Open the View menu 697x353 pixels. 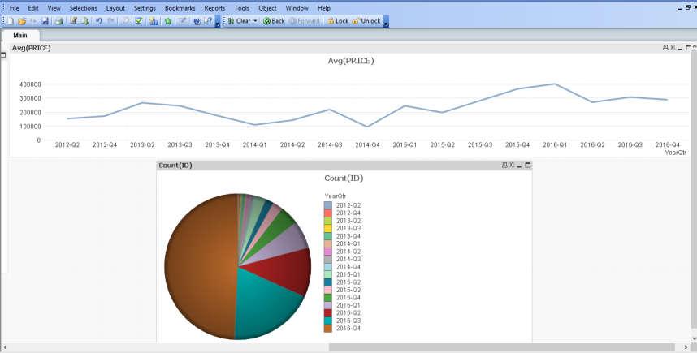(54, 8)
